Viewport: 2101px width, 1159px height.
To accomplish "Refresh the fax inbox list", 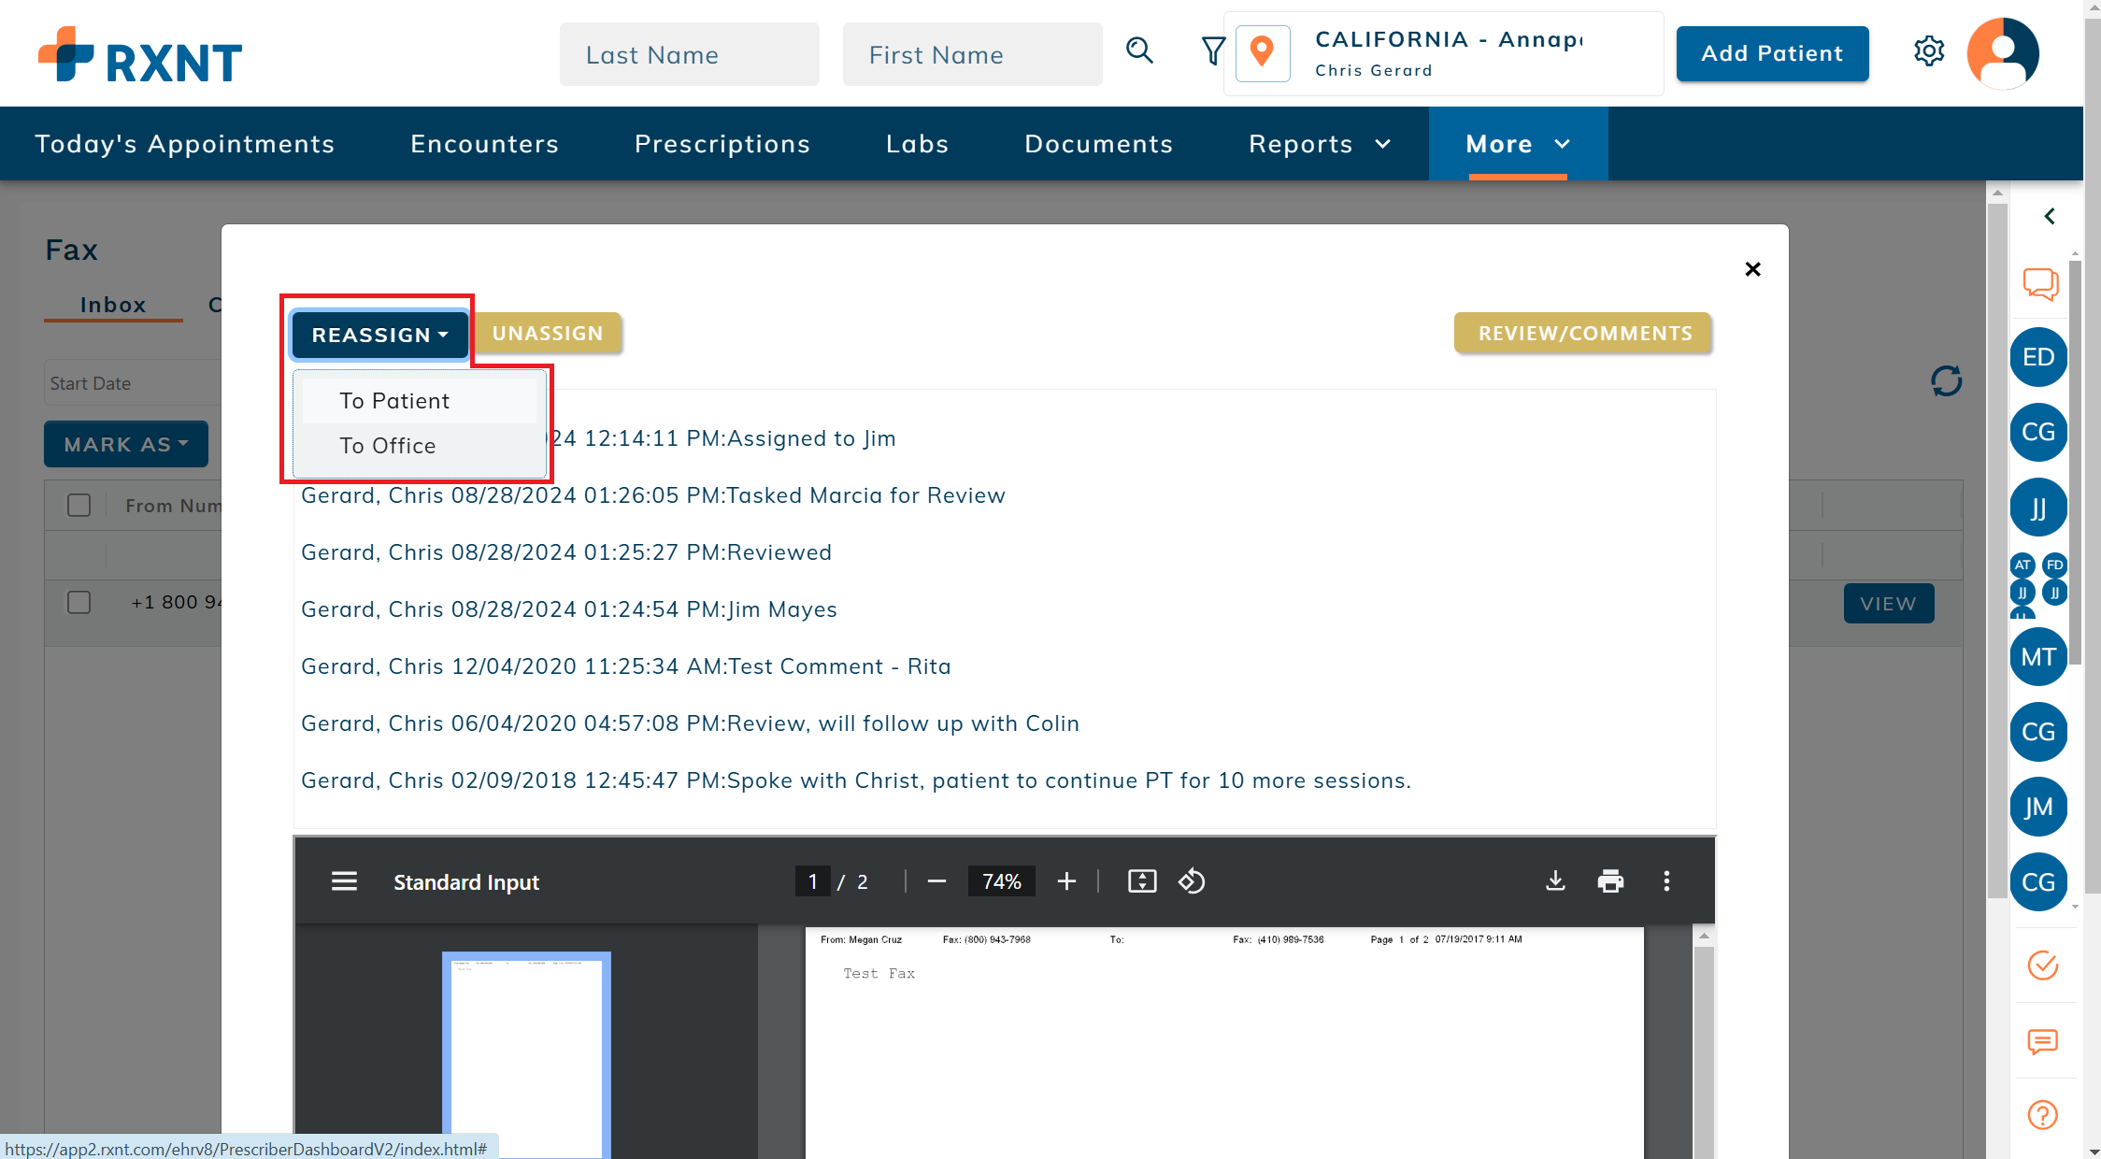I will click(1947, 380).
